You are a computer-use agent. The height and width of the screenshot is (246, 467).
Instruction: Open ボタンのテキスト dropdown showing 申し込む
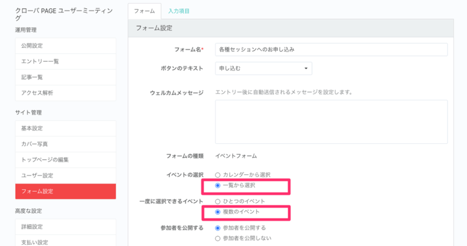pyautogui.click(x=264, y=68)
